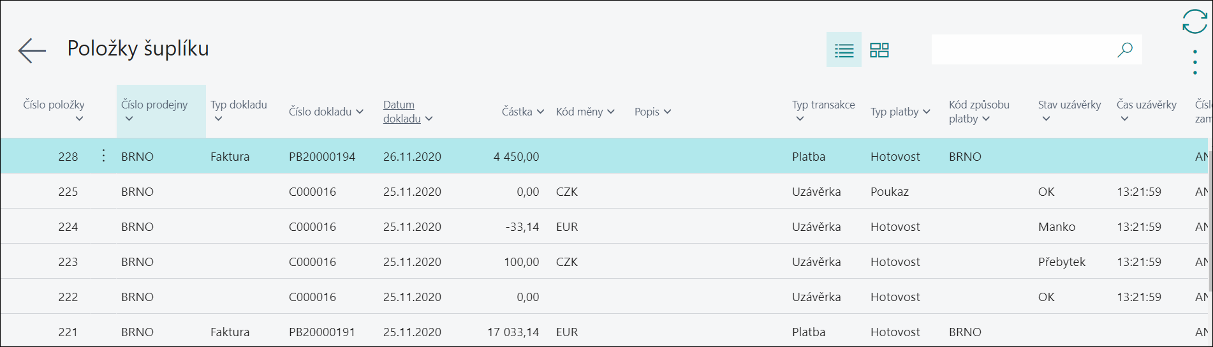Image resolution: width=1213 pixels, height=347 pixels.
Task: Focus the search input field
Action: point(1024,50)
